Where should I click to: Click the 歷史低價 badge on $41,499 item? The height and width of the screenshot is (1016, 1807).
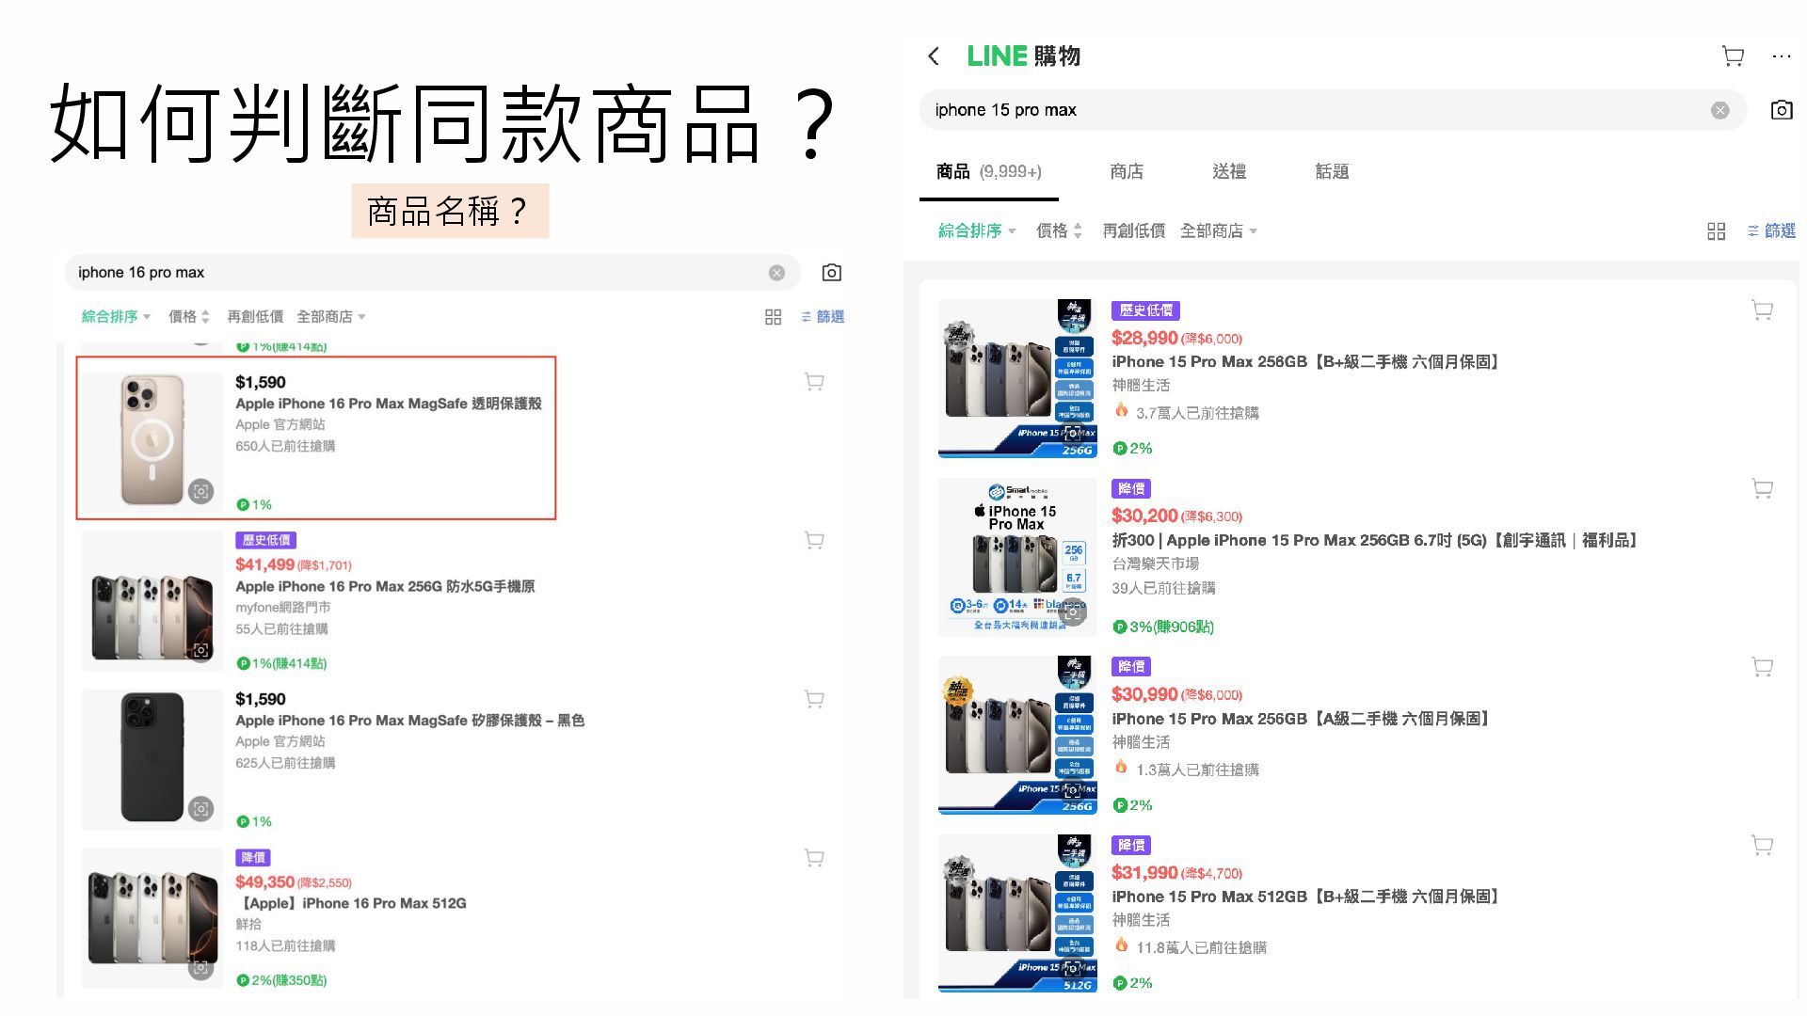coord(266,540)
